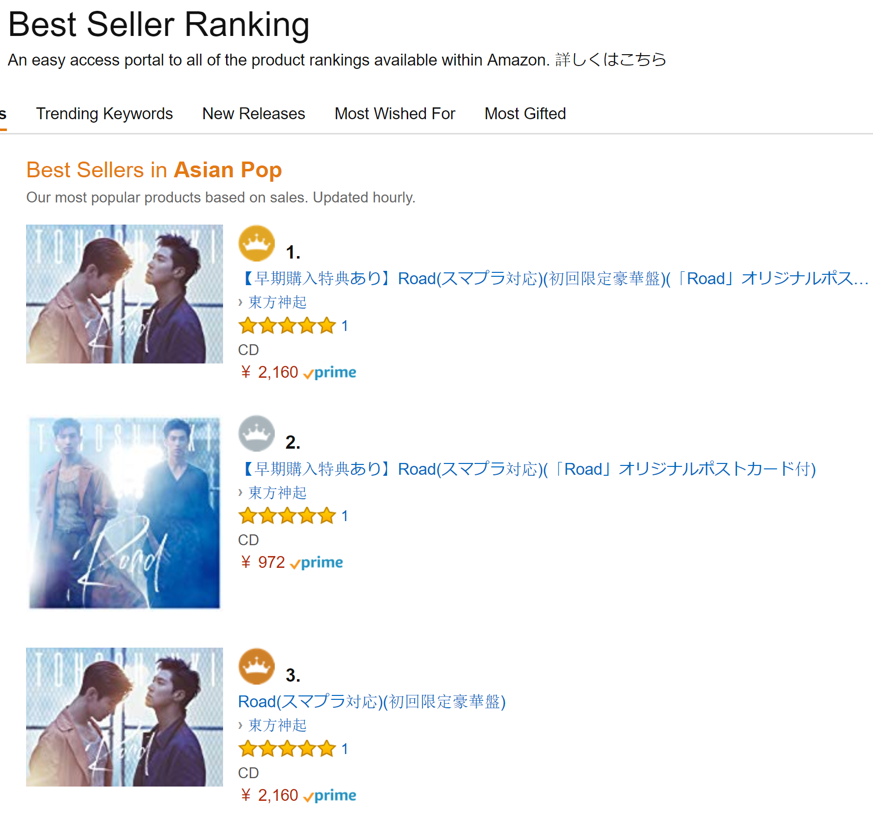Click the five-star rating of the second item

click(x=287, y=516)
